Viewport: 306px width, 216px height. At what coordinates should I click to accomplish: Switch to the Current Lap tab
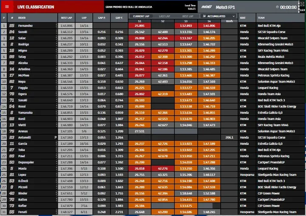[141, 16]
